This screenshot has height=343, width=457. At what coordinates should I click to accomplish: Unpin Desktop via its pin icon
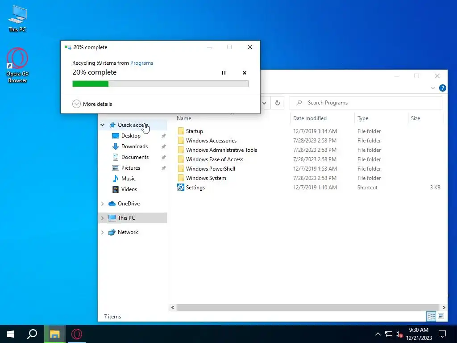coord(163,136)
